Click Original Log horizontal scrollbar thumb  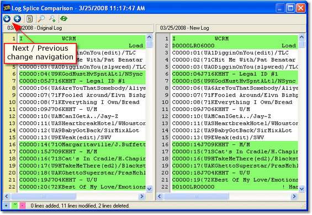44,196
